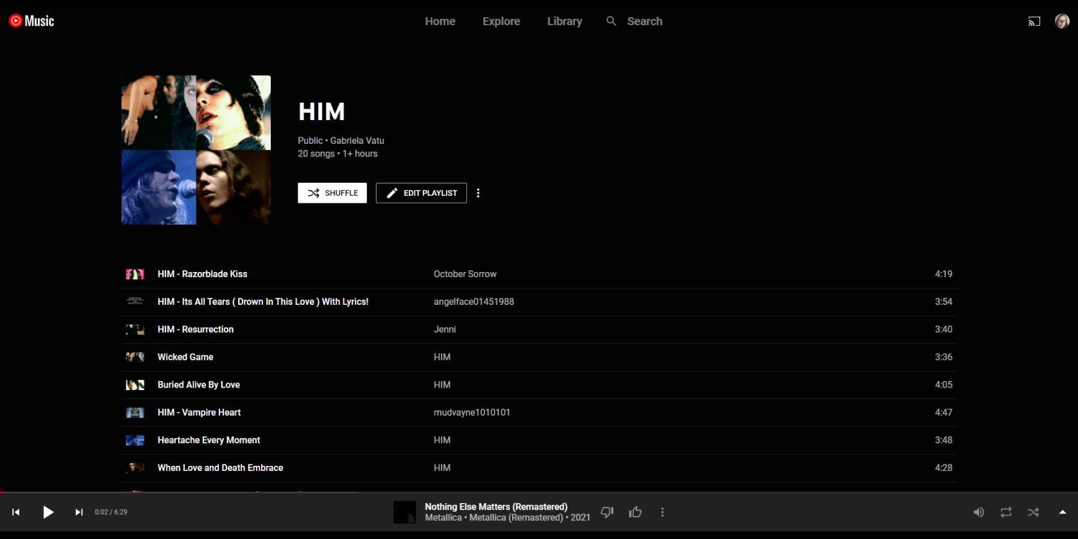
Task: Switch to the Library tab
Action: (565, 21)
